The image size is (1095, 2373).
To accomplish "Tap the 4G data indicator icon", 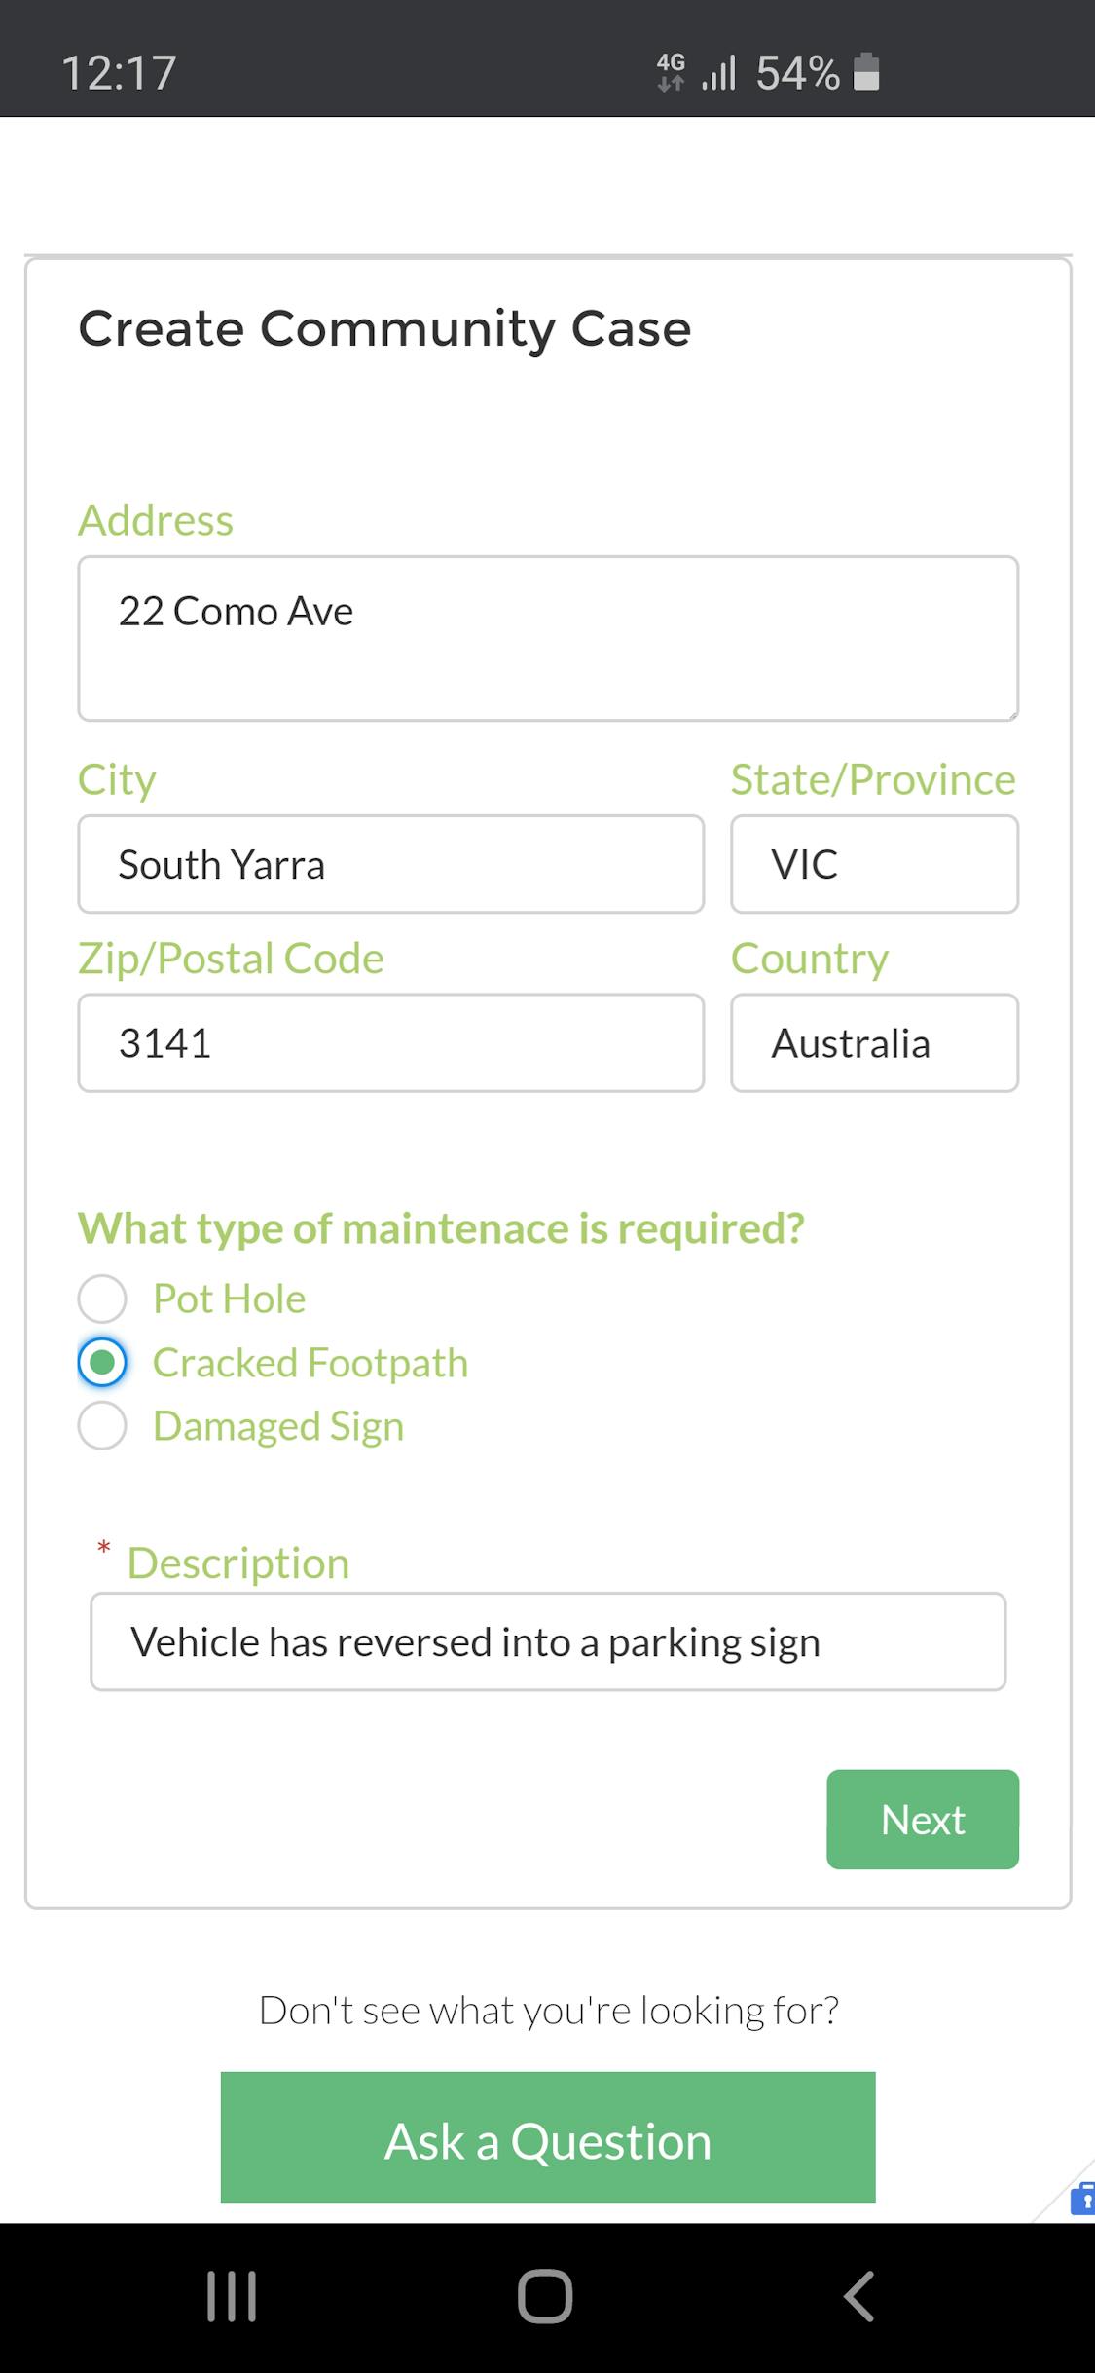I will tap(671, 73).
